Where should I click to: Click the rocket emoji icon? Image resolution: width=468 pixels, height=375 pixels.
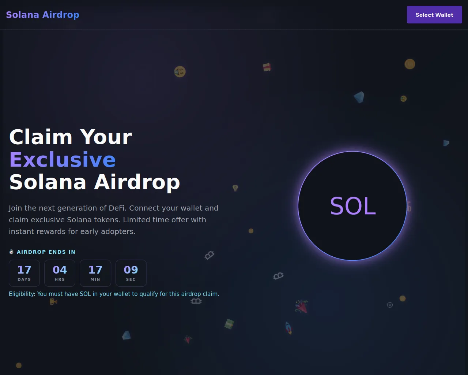coord(288,328)
